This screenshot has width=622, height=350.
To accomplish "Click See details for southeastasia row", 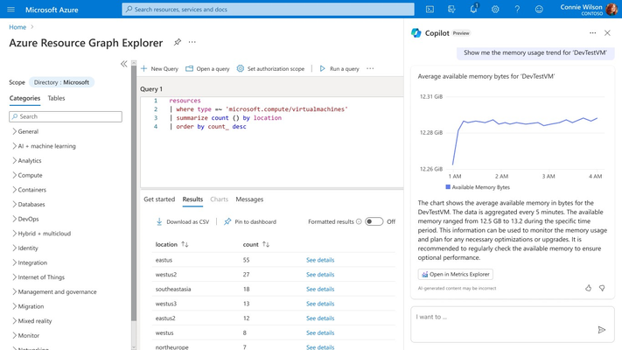I will tap(320, 290).
